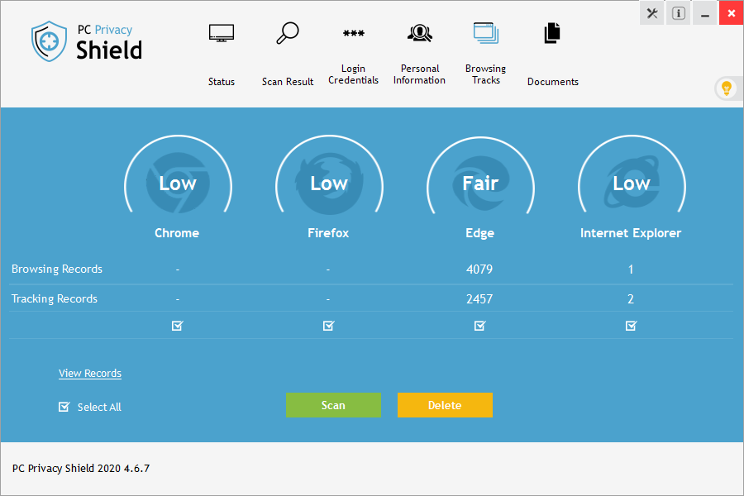Switch to the Scan Result tab label
The image size is (744, 496).
click(288, 82)
